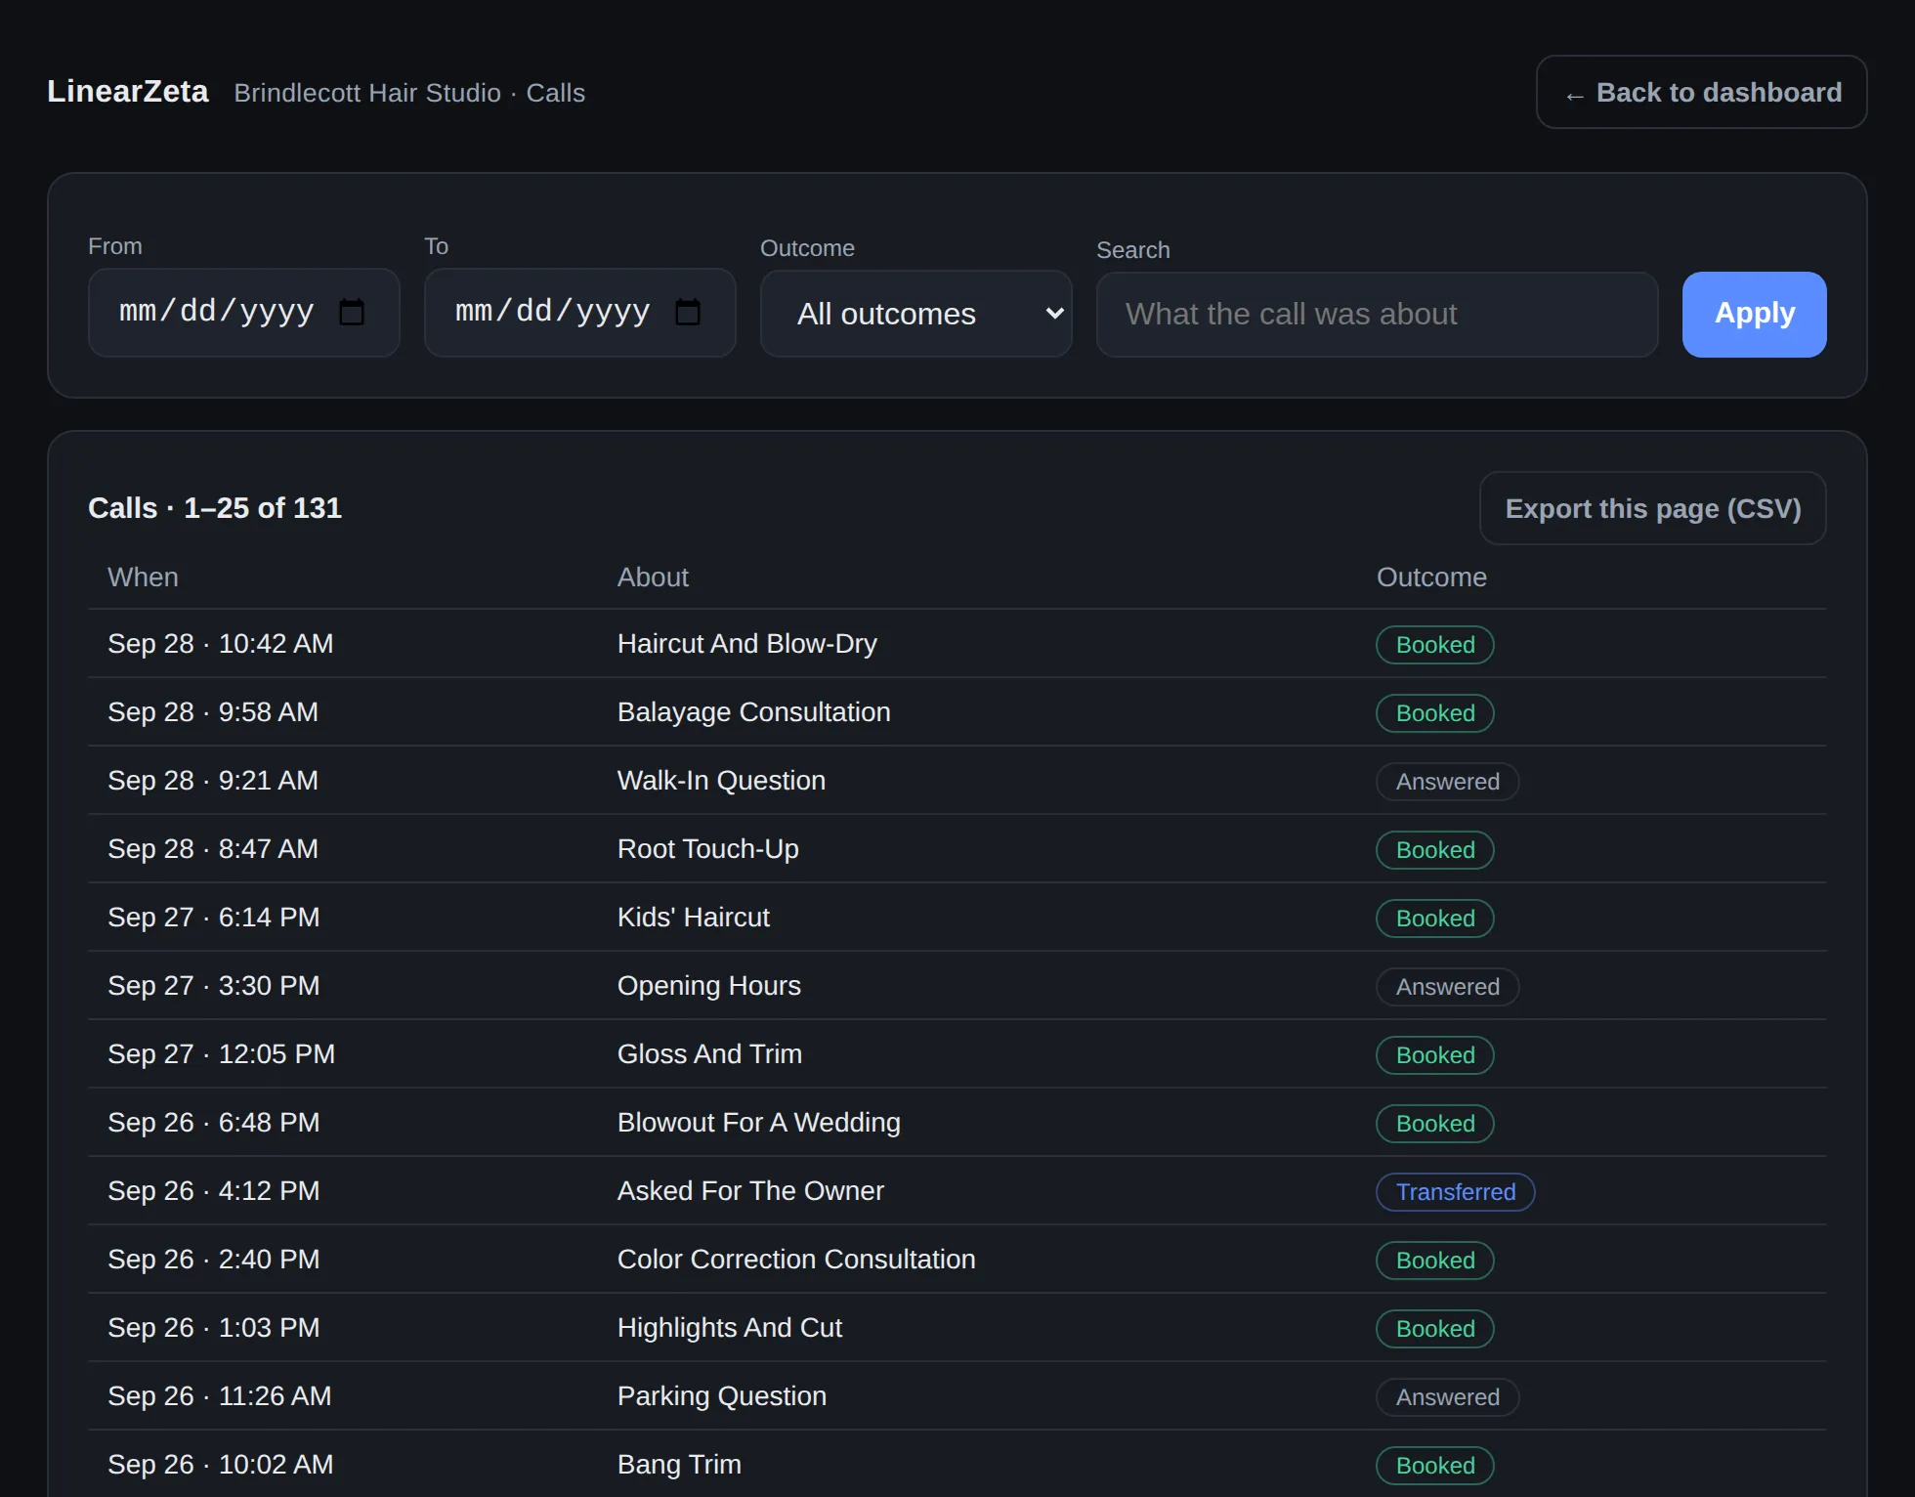Open the Opening Hours call
The width and height of the screenshot is (1915, 1497).
pyautogui.click(x=957, y=986)
